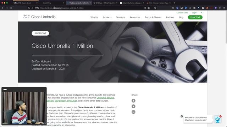Click the heading 'Cisco Umbrella 1 Million'
This screenshot has height=127, width=227.
click(x=62, y=46)
